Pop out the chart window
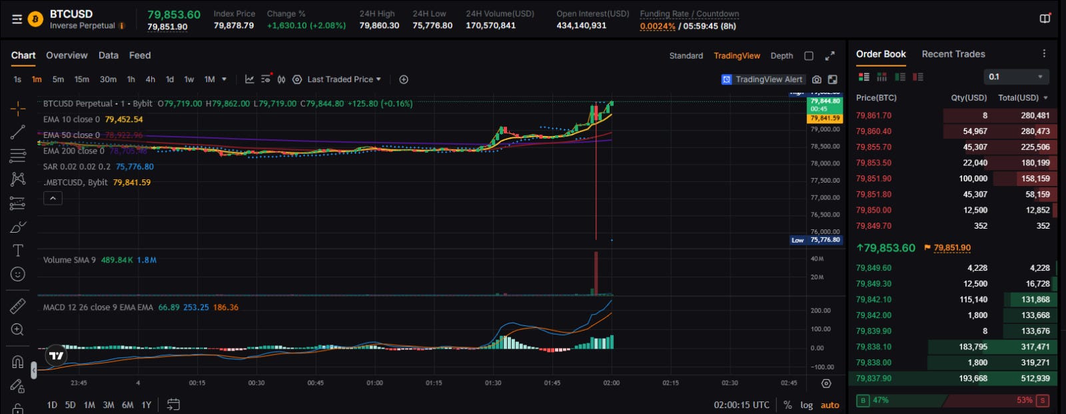 pos(832,79)
